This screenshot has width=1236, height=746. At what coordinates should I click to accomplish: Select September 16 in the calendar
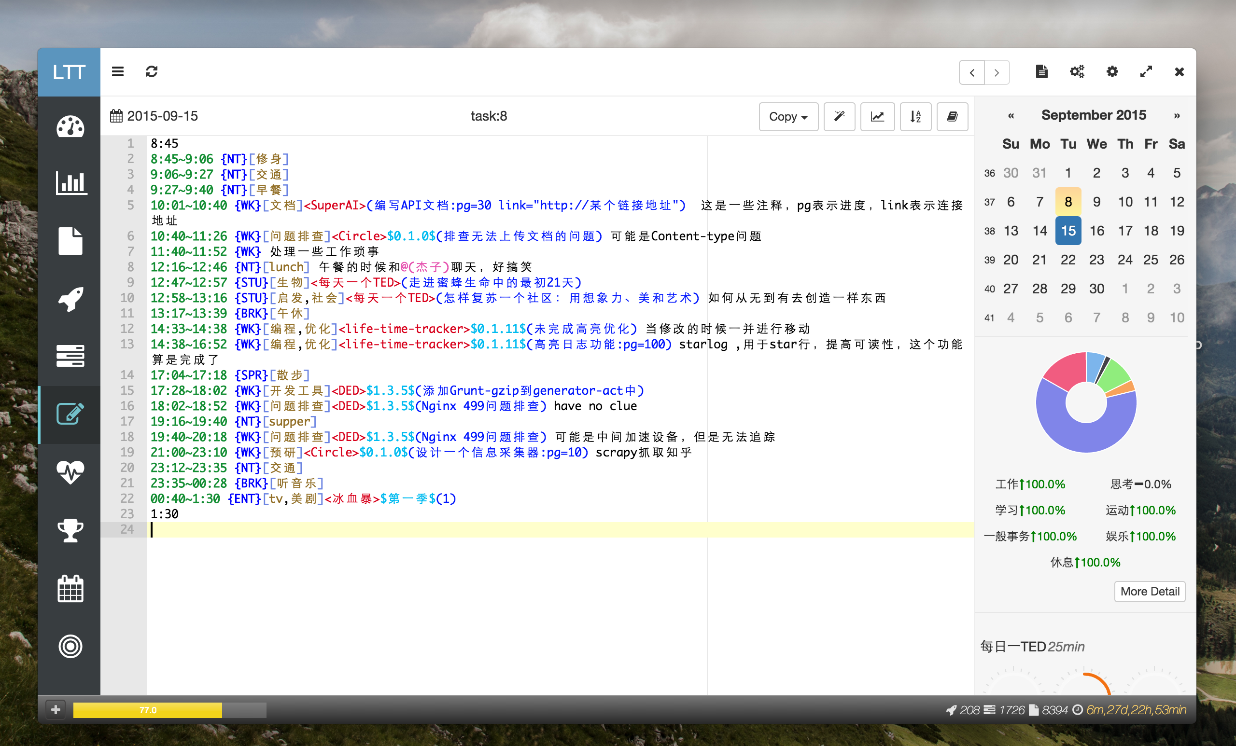pos(1096,231)
